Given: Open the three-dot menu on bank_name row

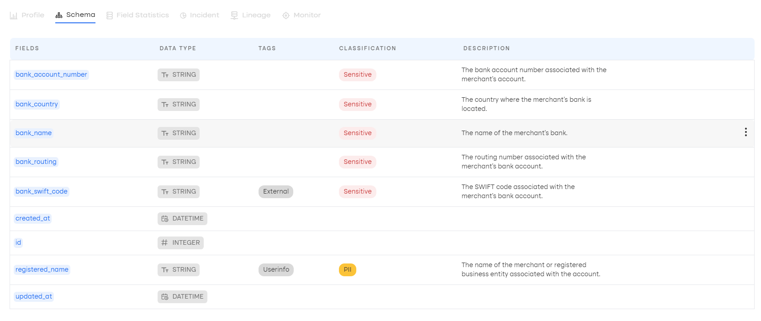Looking at the screenshot, I should pos(745,132).
